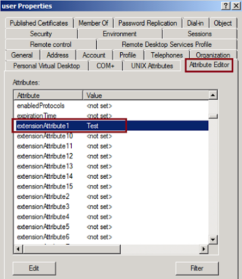242x279 pixels.
Task: Select the extensionAttribute5 row
Action: [111, 227]
